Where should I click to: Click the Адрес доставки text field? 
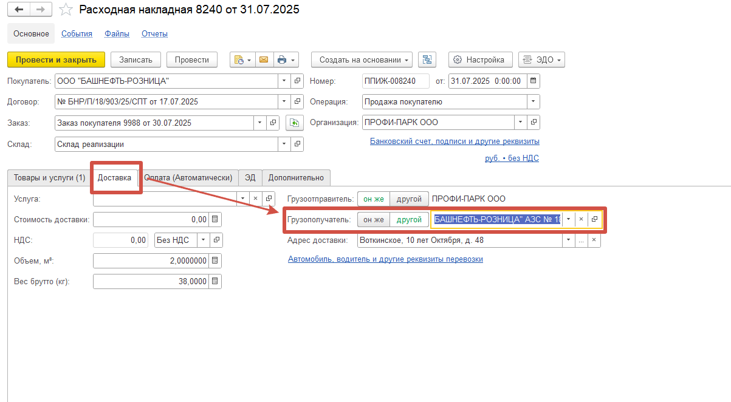tap(459, 240)
